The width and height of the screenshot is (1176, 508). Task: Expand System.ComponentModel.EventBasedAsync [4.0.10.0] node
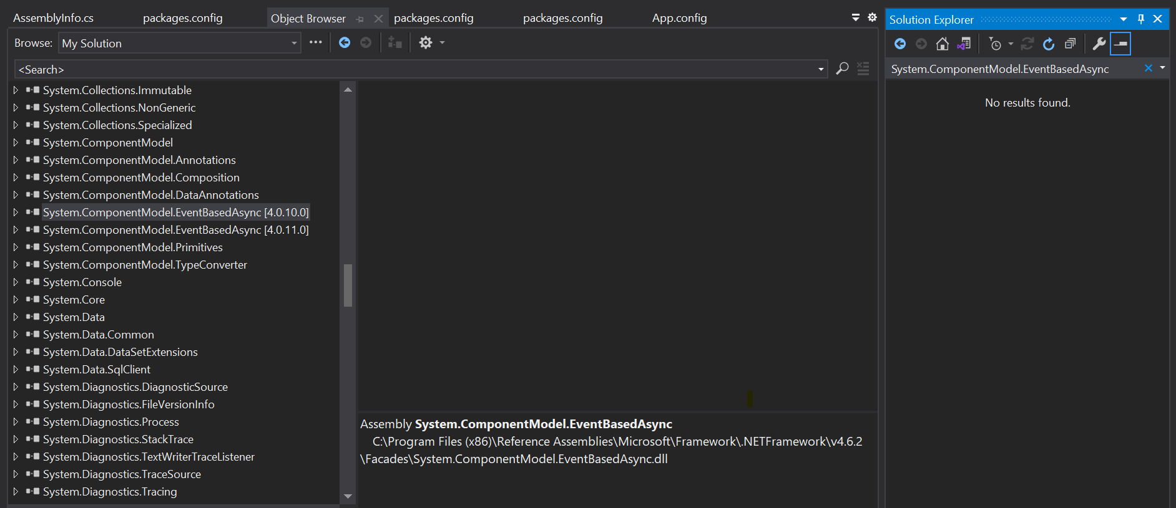(16, 213)
